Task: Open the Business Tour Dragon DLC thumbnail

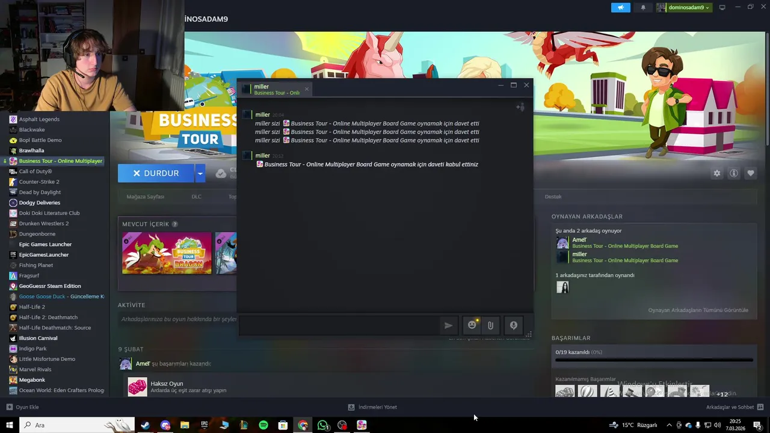Action: pyautogui.click(x=167, y=253)
